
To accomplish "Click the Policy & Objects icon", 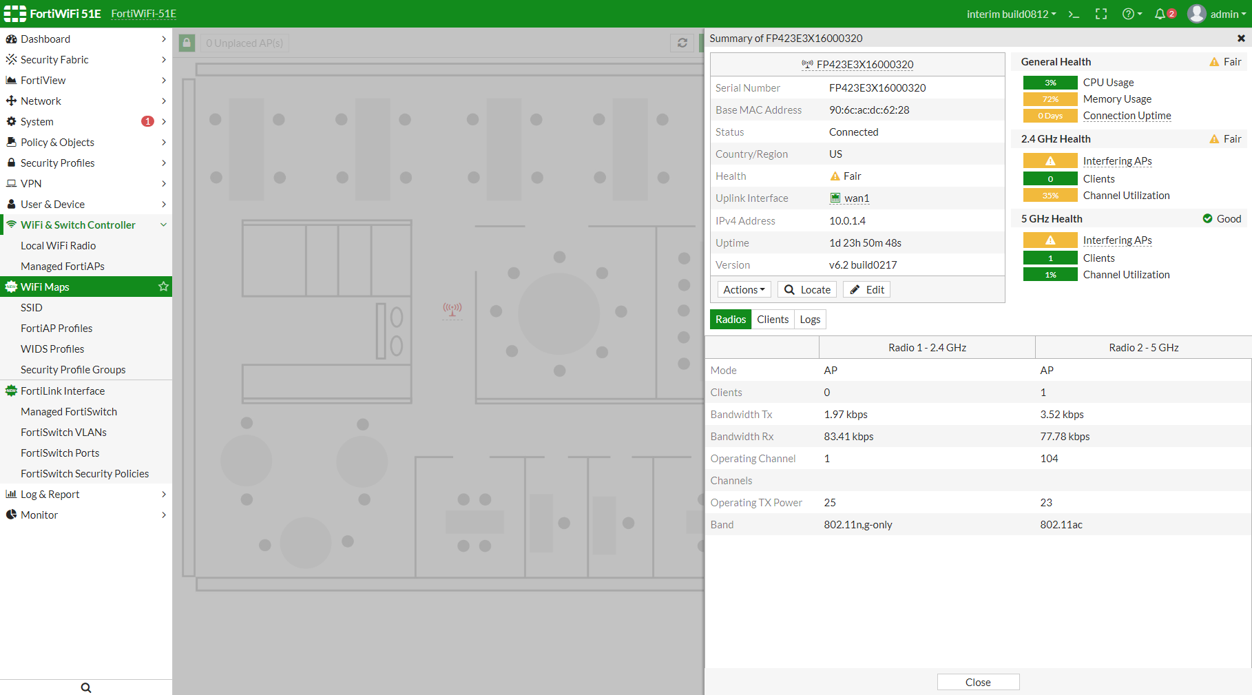I will coord(11,143).
